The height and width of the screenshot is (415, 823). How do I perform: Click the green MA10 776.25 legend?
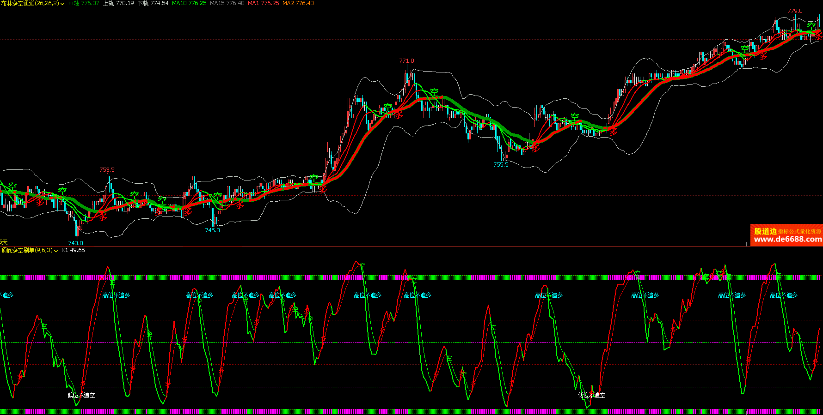click(x=189, y=3)
